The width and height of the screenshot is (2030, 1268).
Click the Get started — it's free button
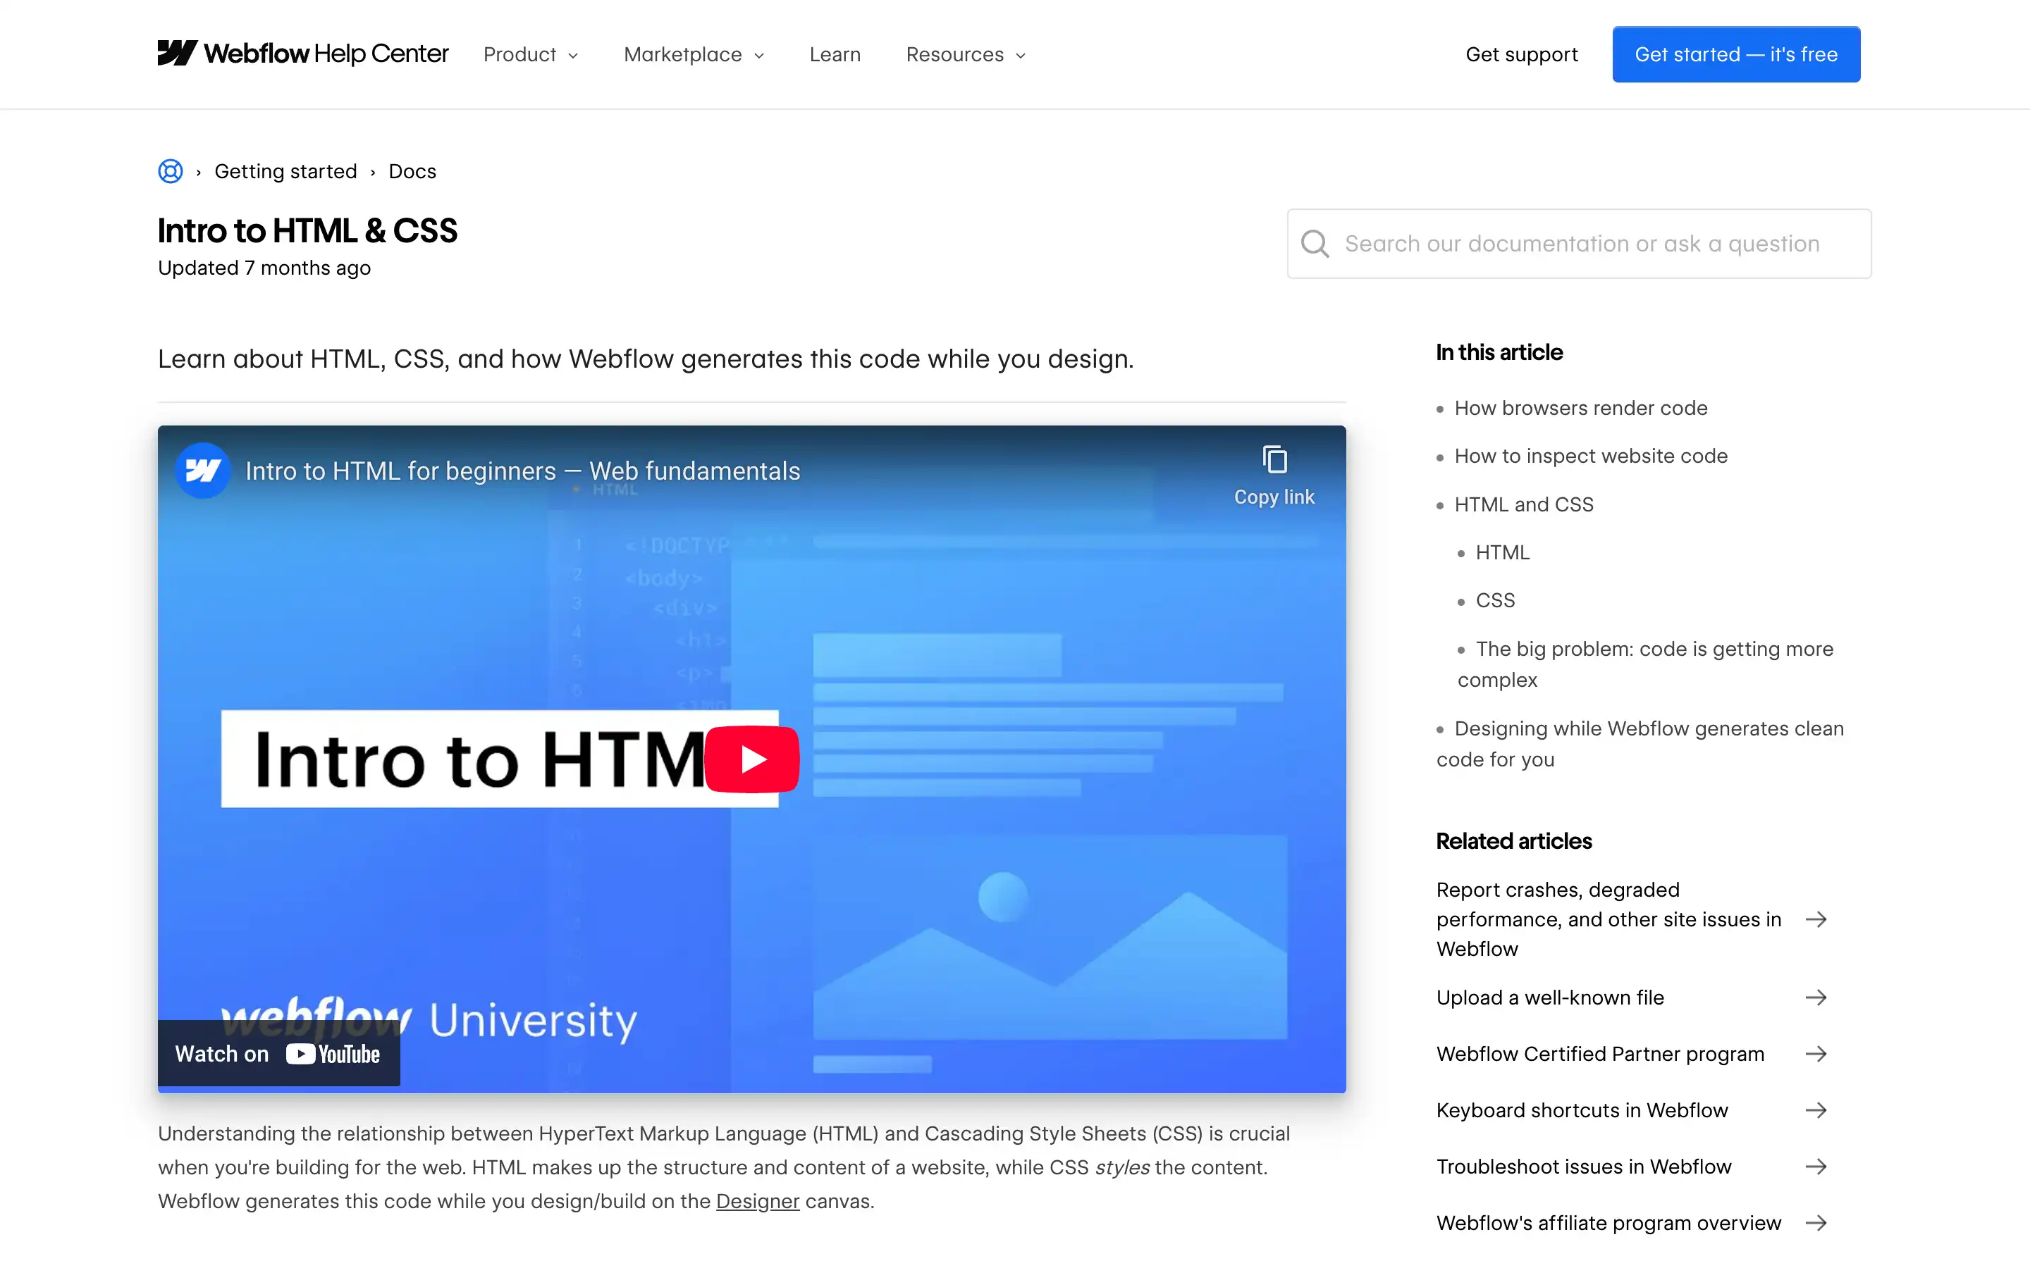coord(1736,54)
